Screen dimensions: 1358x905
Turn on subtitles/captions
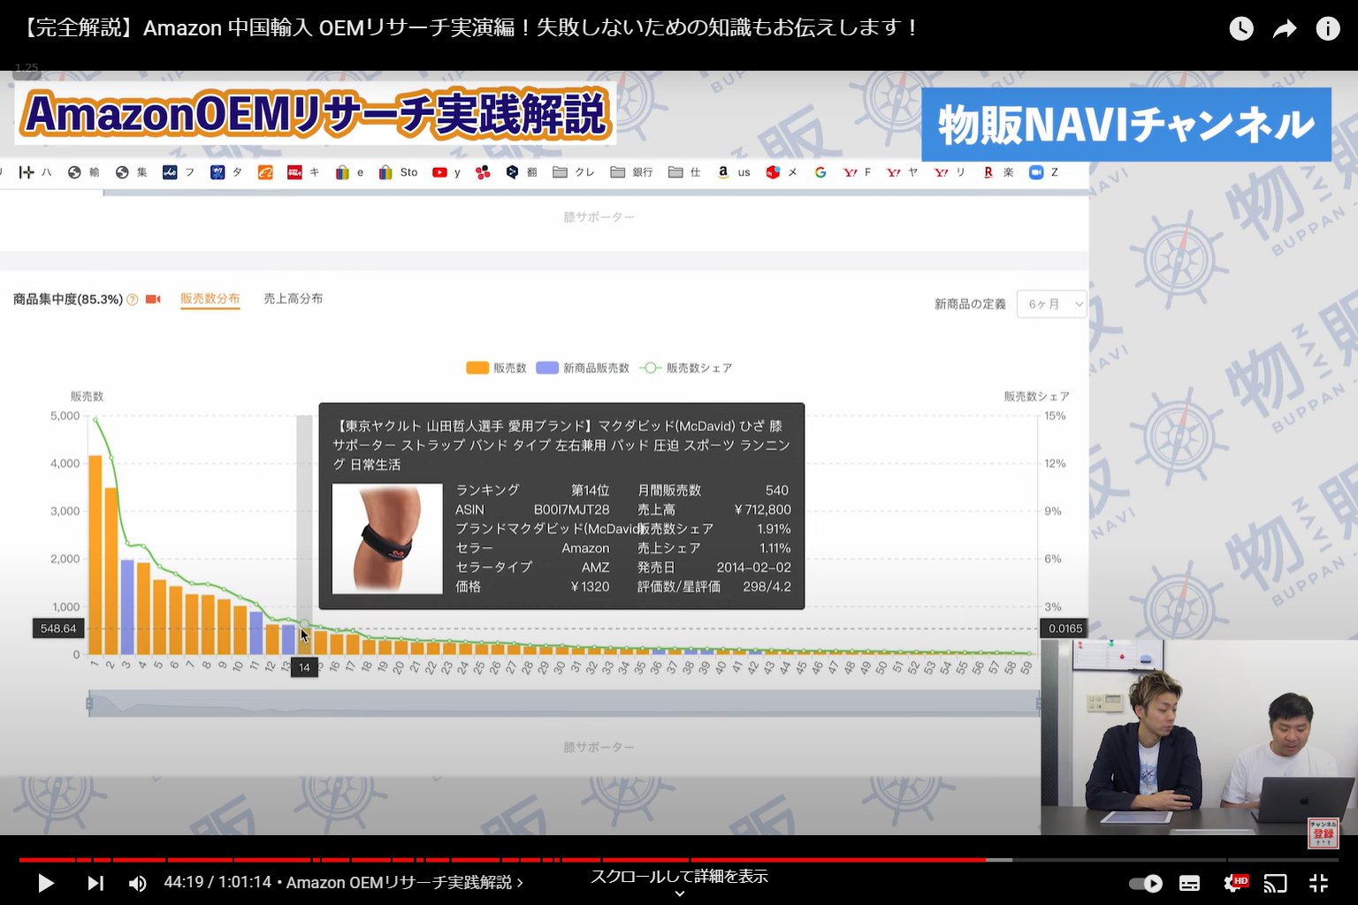[1190, 883]
